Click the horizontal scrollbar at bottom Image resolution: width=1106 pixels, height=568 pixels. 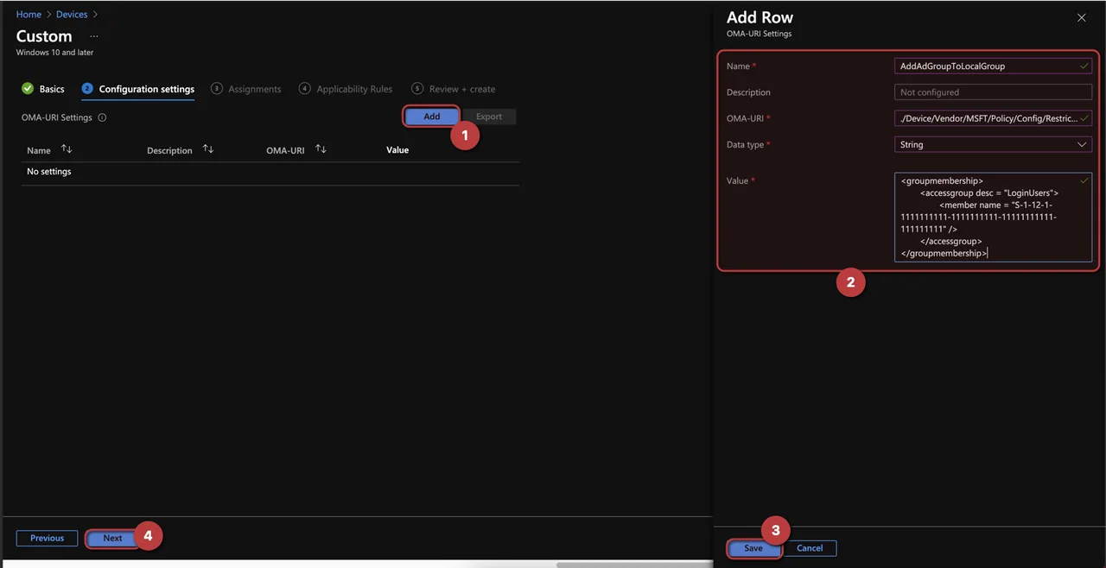coord(633,565)
